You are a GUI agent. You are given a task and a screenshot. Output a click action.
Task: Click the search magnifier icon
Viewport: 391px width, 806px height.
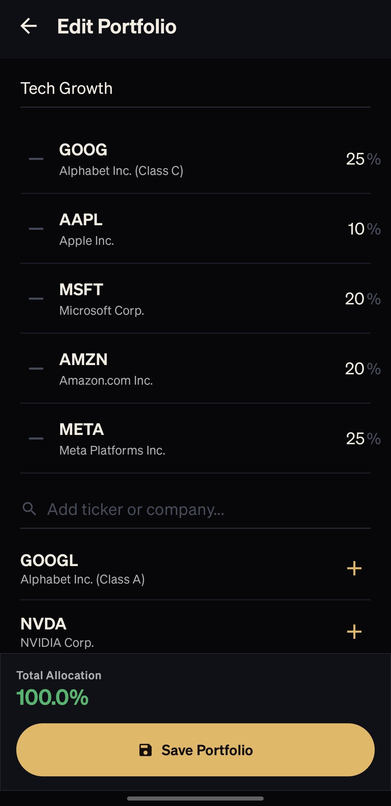point(29,509)
